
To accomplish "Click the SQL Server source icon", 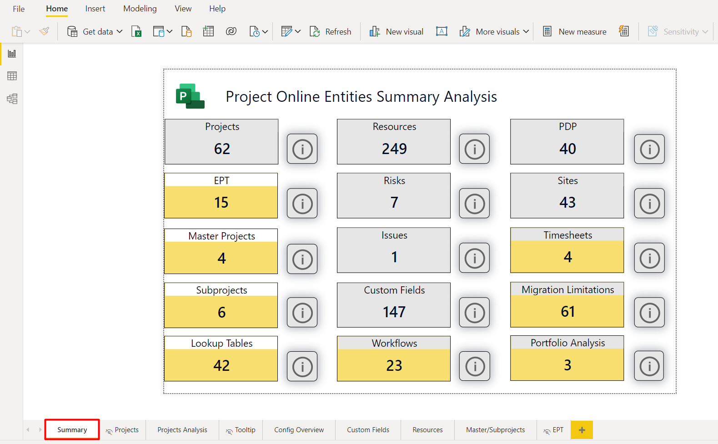I will (x=186, y=31).
